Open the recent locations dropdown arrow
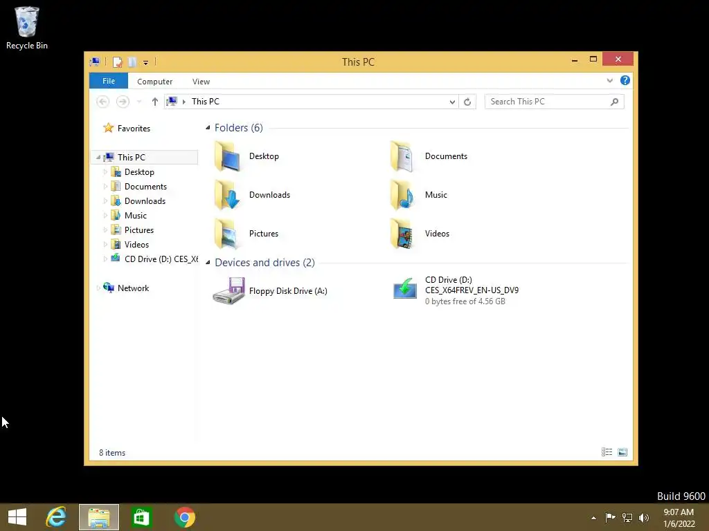 pos(139,102)
